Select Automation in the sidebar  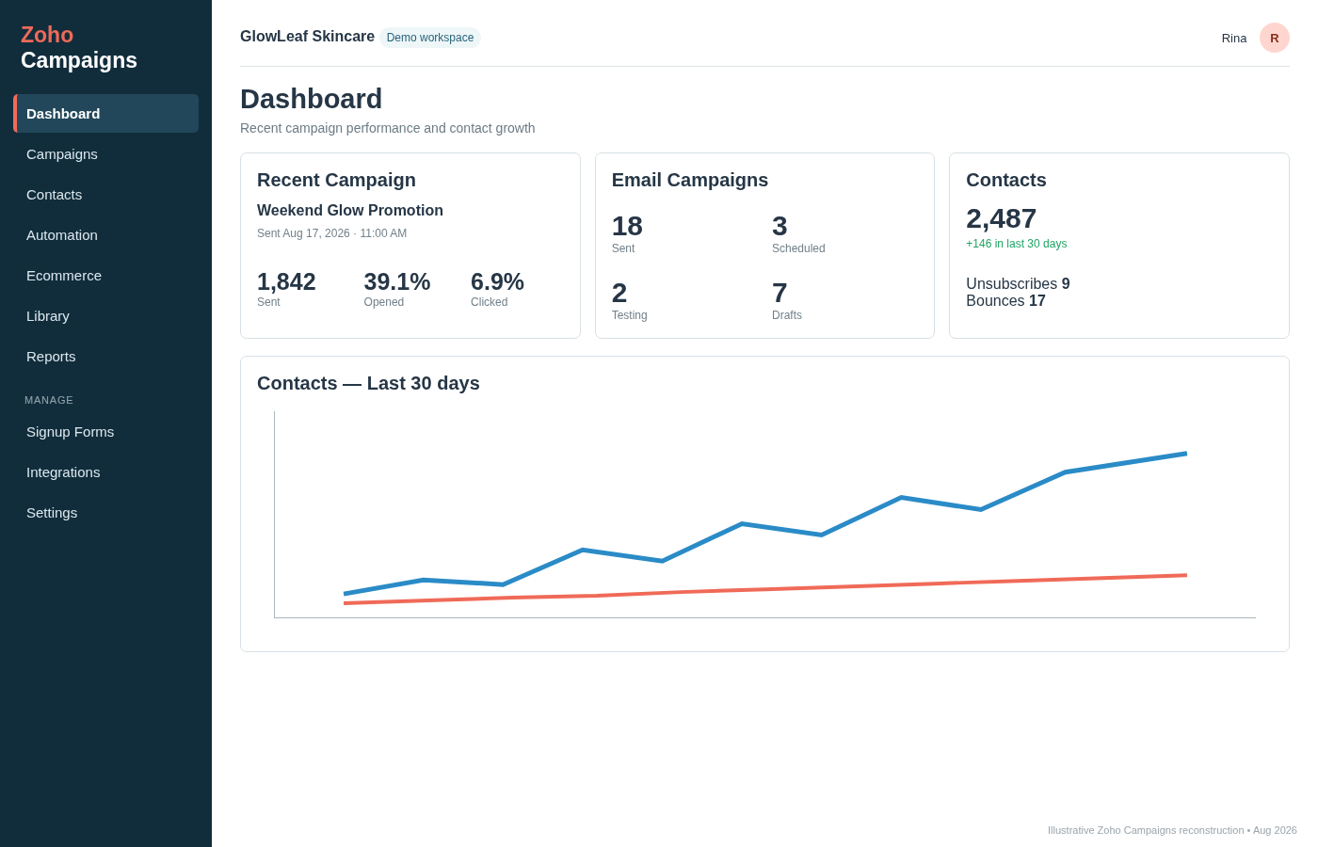(x=105, y=234)
